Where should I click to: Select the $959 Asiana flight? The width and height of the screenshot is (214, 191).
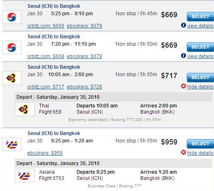click(200, 144)
